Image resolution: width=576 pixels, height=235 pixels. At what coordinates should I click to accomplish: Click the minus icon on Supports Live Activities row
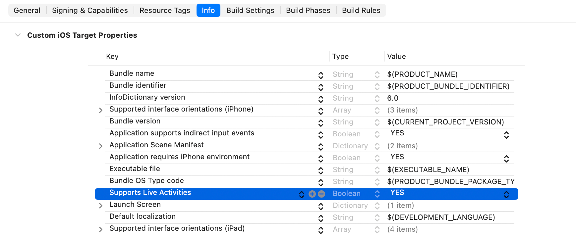point(321,194)
